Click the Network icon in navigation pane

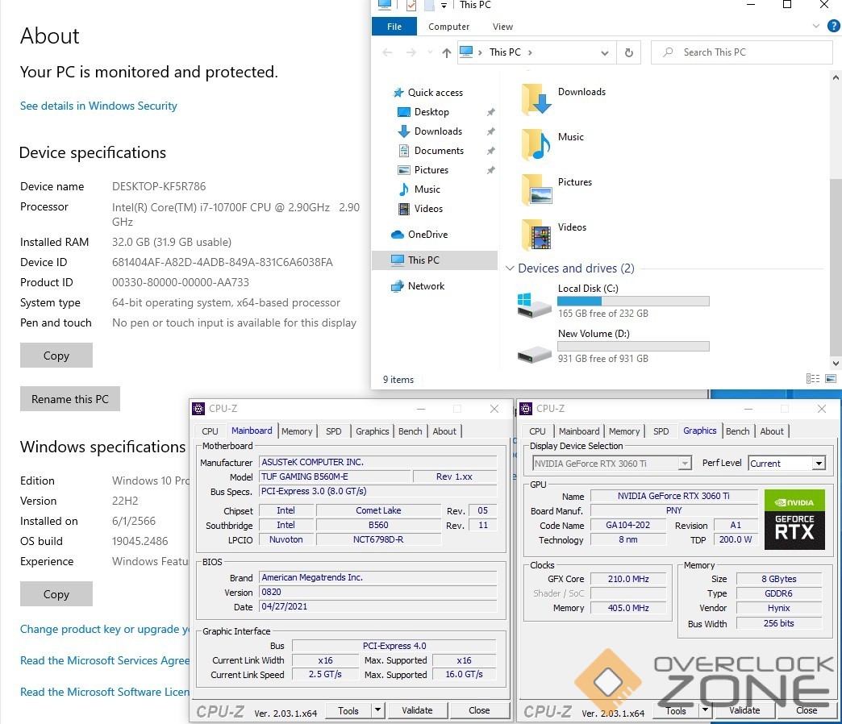pyautogui.click(x=398, y=286)
